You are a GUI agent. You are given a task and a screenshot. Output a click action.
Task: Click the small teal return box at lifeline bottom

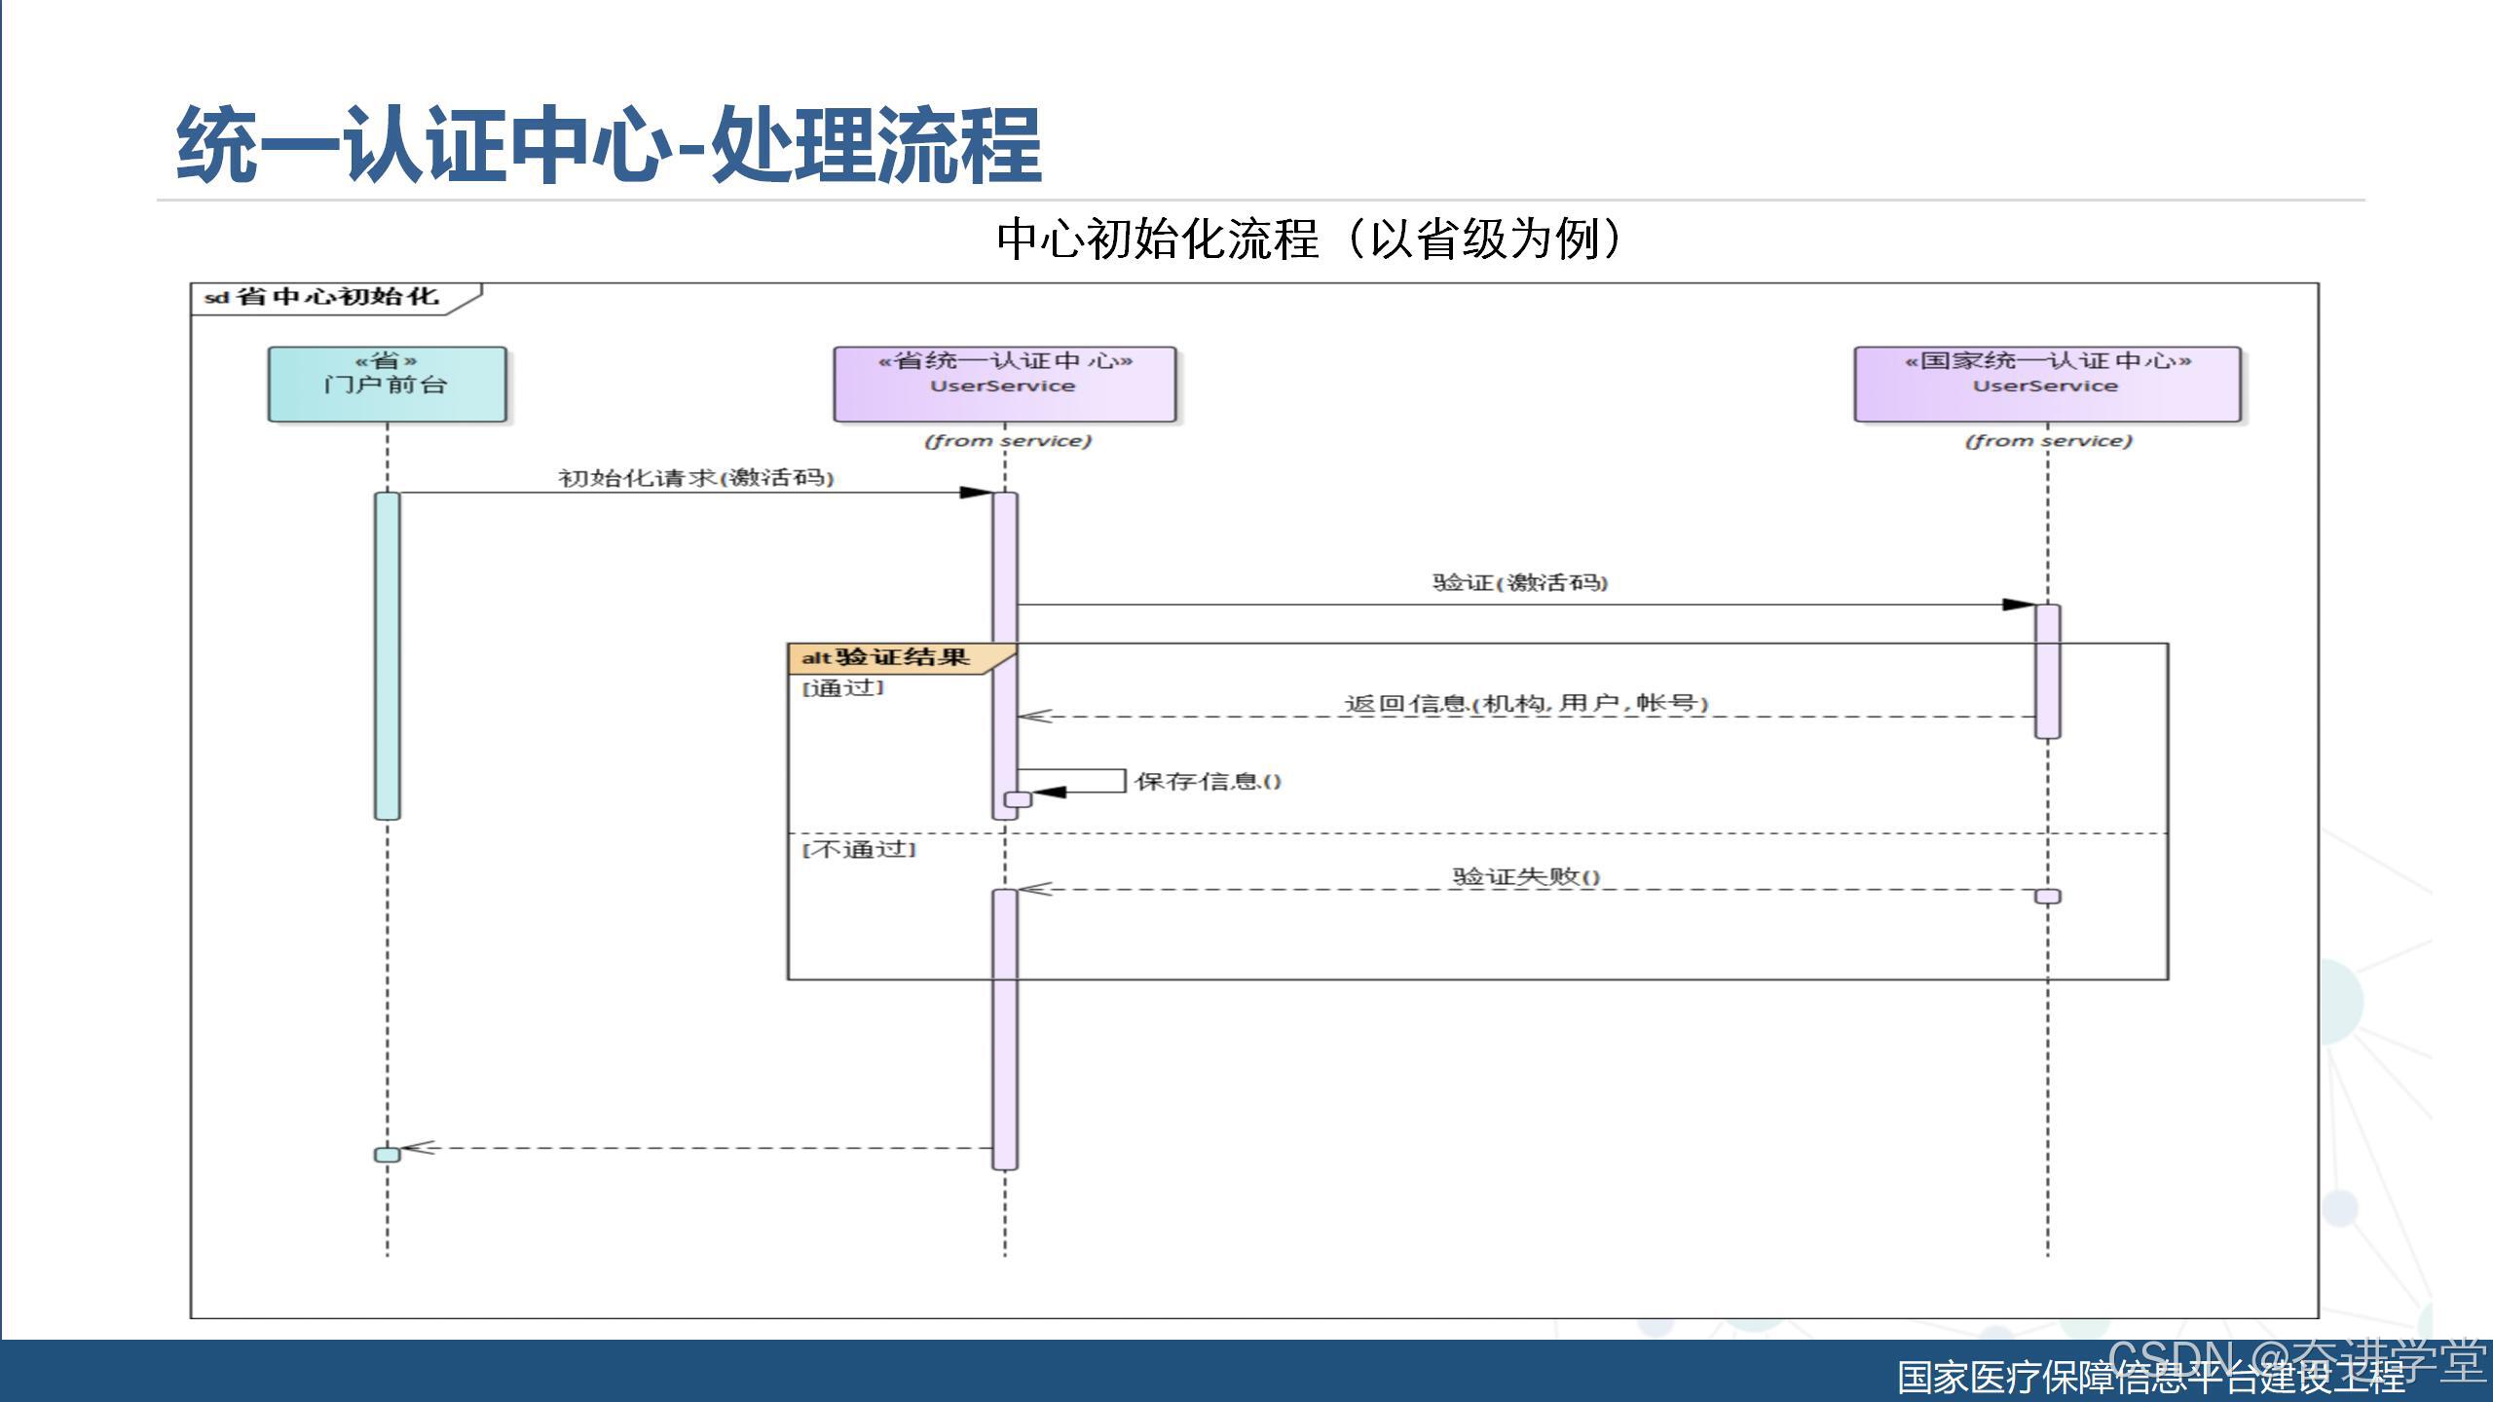click(x=387, y=1155)
